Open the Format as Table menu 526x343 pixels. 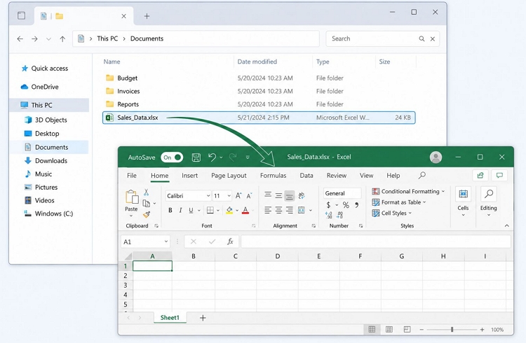click(399, 202)
